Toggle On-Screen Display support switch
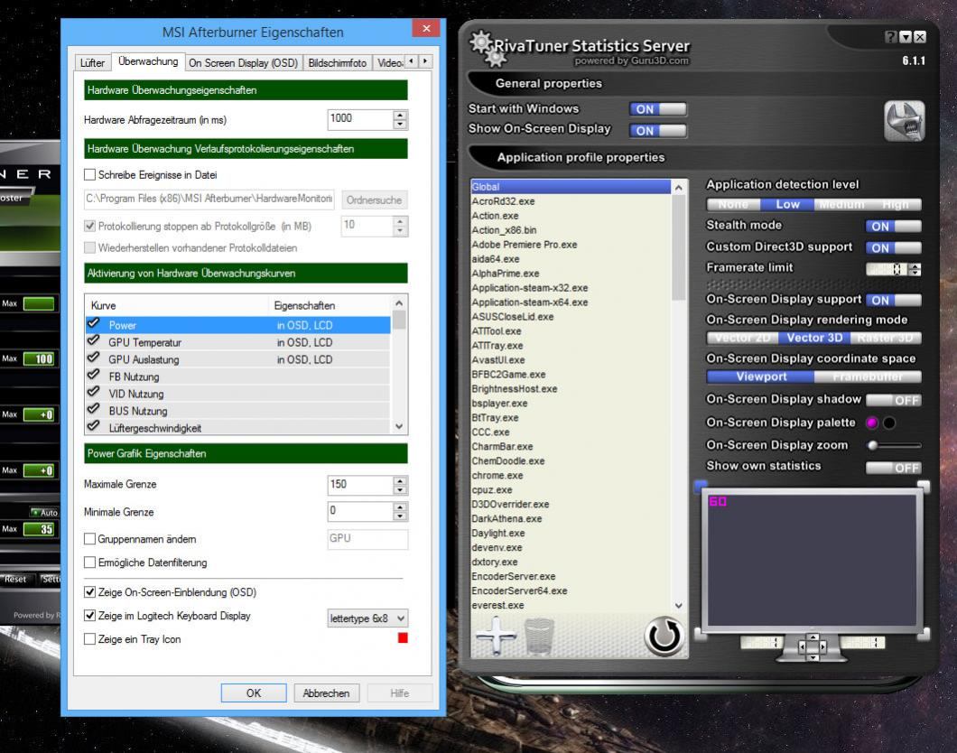This screenshot has height=753, width=957. 893,301
